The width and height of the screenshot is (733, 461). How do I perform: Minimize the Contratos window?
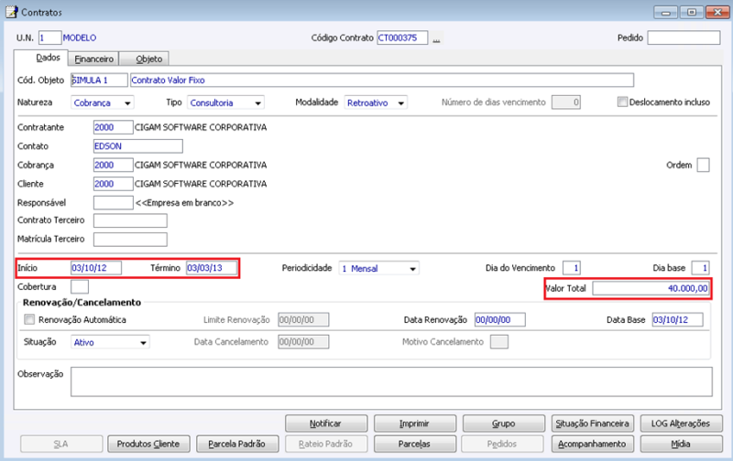[x=666, y=12]
